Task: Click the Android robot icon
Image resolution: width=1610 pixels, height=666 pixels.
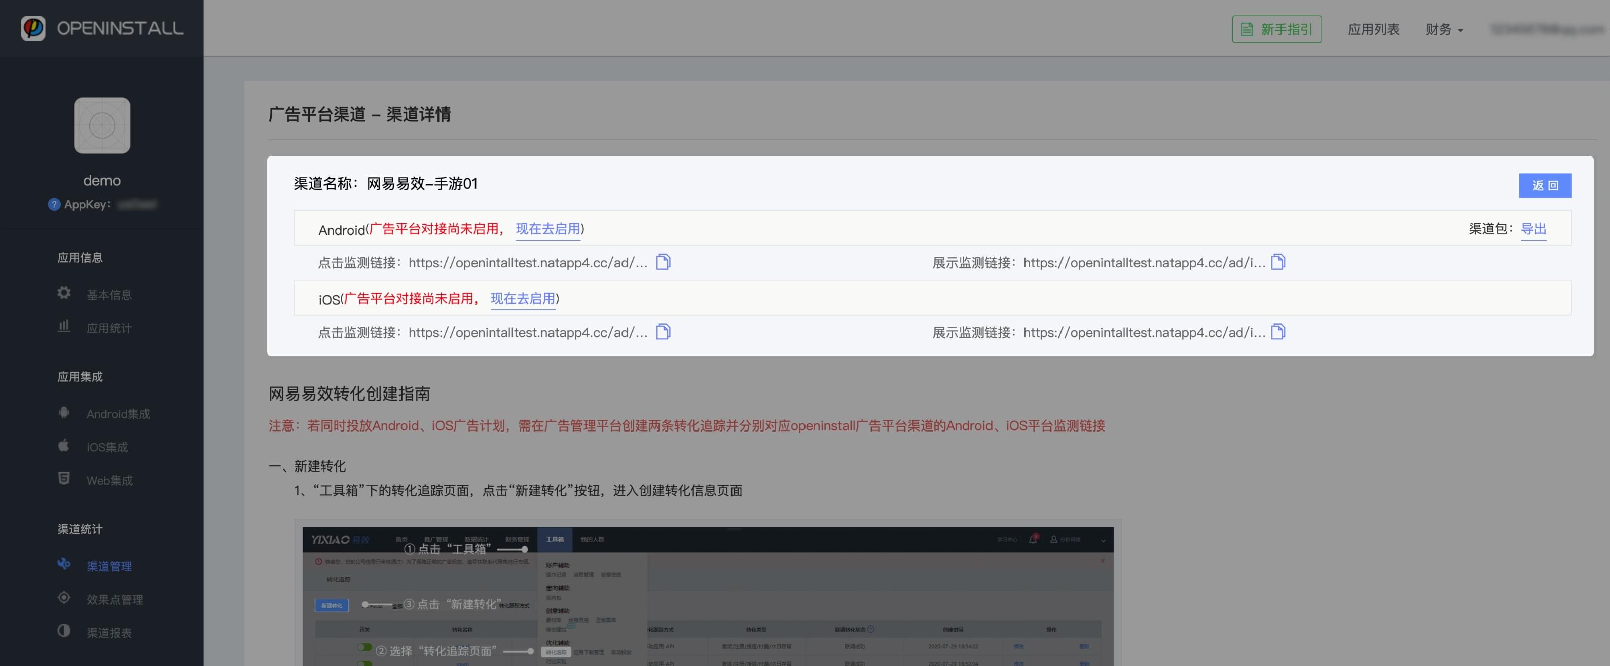Action: click(x=64, y=412)
